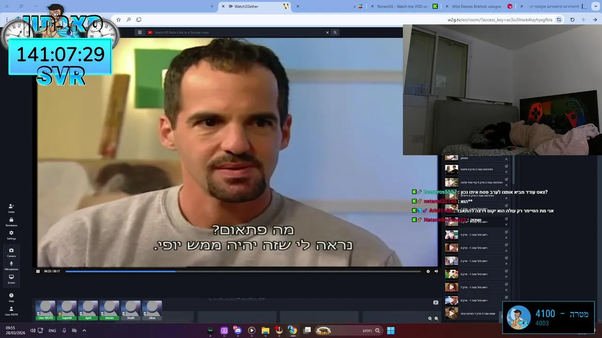Remove the playlist item for episode 3

(x=507, y=237)
